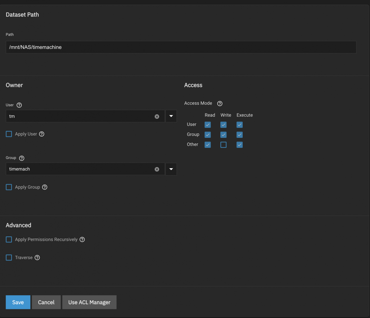Toggle User Execute permission
This screenshot has height=318, width=370.
[240, 125]
